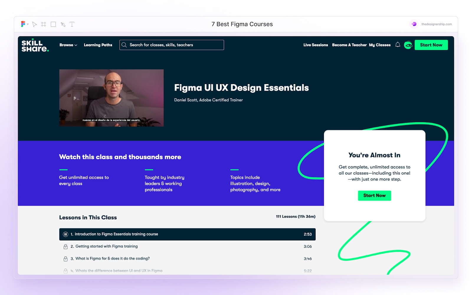This screenshot has width=472, height=295.
Task: Click the Skillshare logo
Action: point(35,45)
